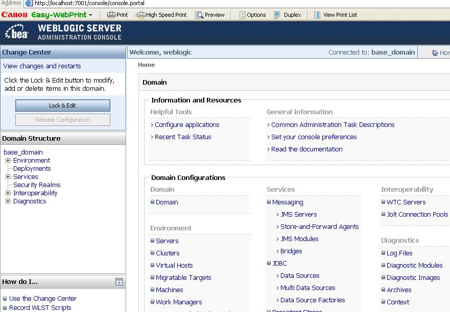Expand the Diagnostics tree node
Image resolution: width=450 pixels, height=312 pixels.
coord(8,201)
